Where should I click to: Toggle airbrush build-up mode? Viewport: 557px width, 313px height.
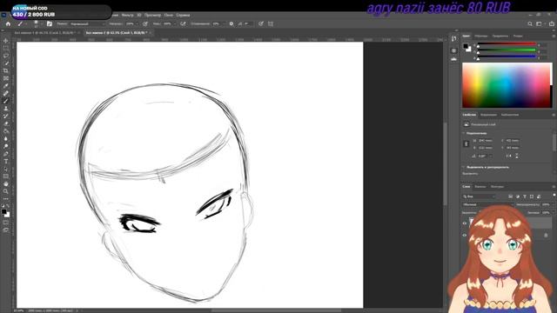coord(183,23)
